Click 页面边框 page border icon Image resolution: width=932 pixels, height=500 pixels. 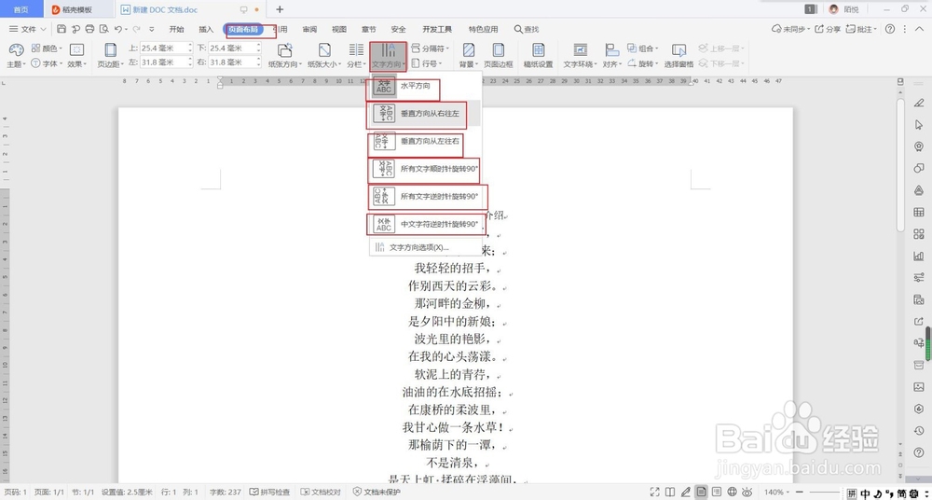coord(498,50)
